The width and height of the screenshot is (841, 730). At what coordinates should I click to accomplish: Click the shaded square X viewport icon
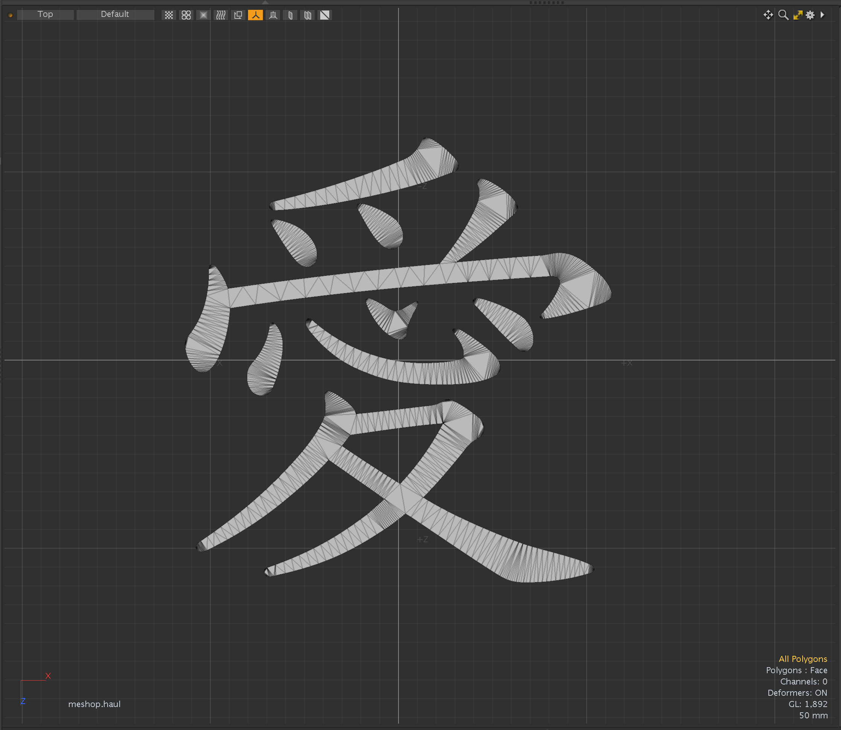coord(203,15)
